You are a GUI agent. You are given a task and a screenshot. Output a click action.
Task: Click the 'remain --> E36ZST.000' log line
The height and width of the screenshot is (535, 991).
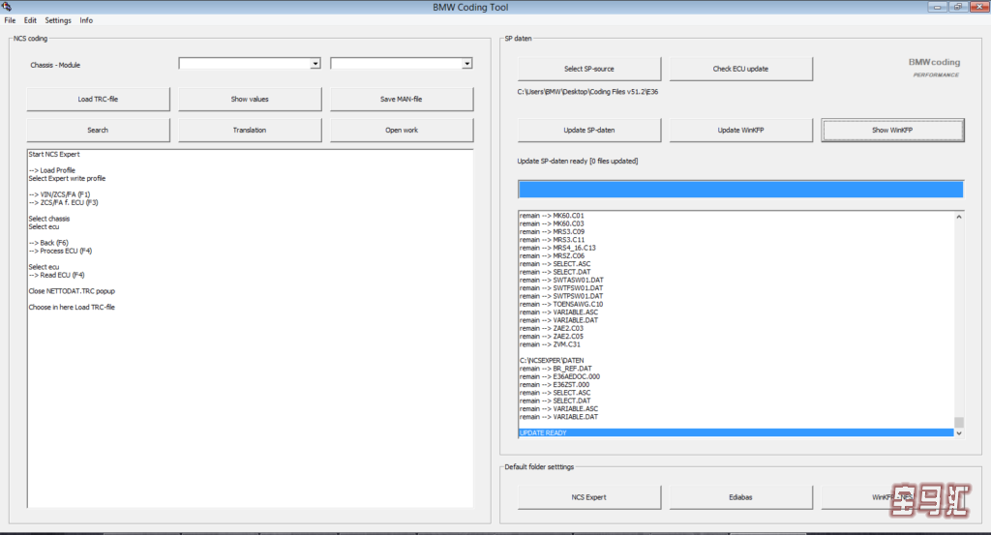555,385
